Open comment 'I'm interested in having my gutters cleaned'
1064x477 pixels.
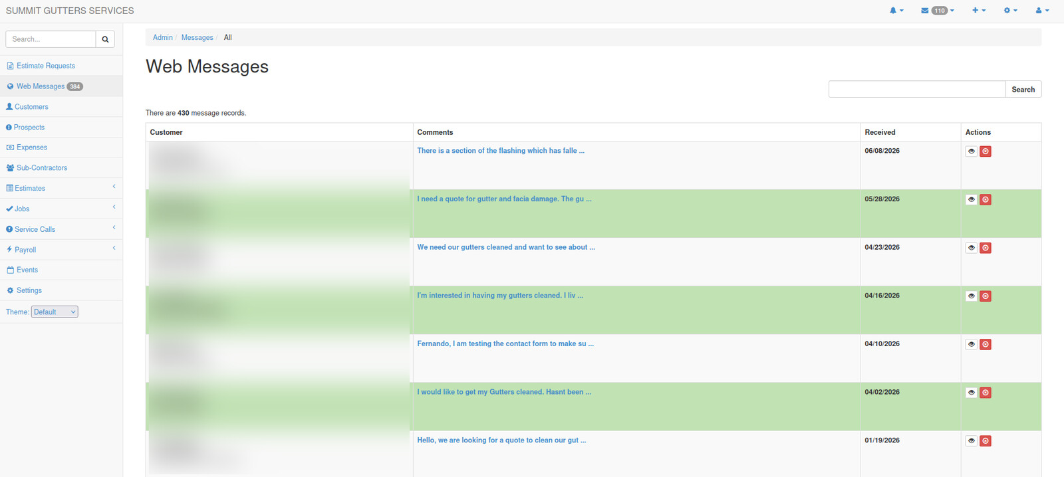[500, 296]
